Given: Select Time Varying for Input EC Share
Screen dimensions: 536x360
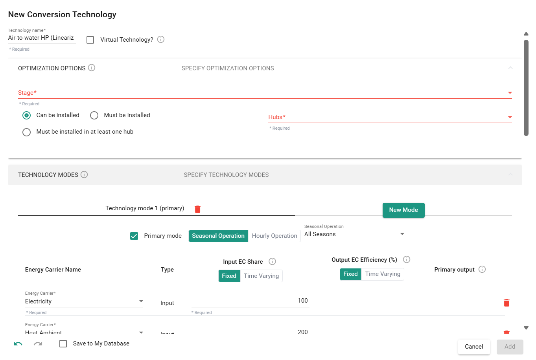Looking at the screenshot, I should [x=261, y=276].
